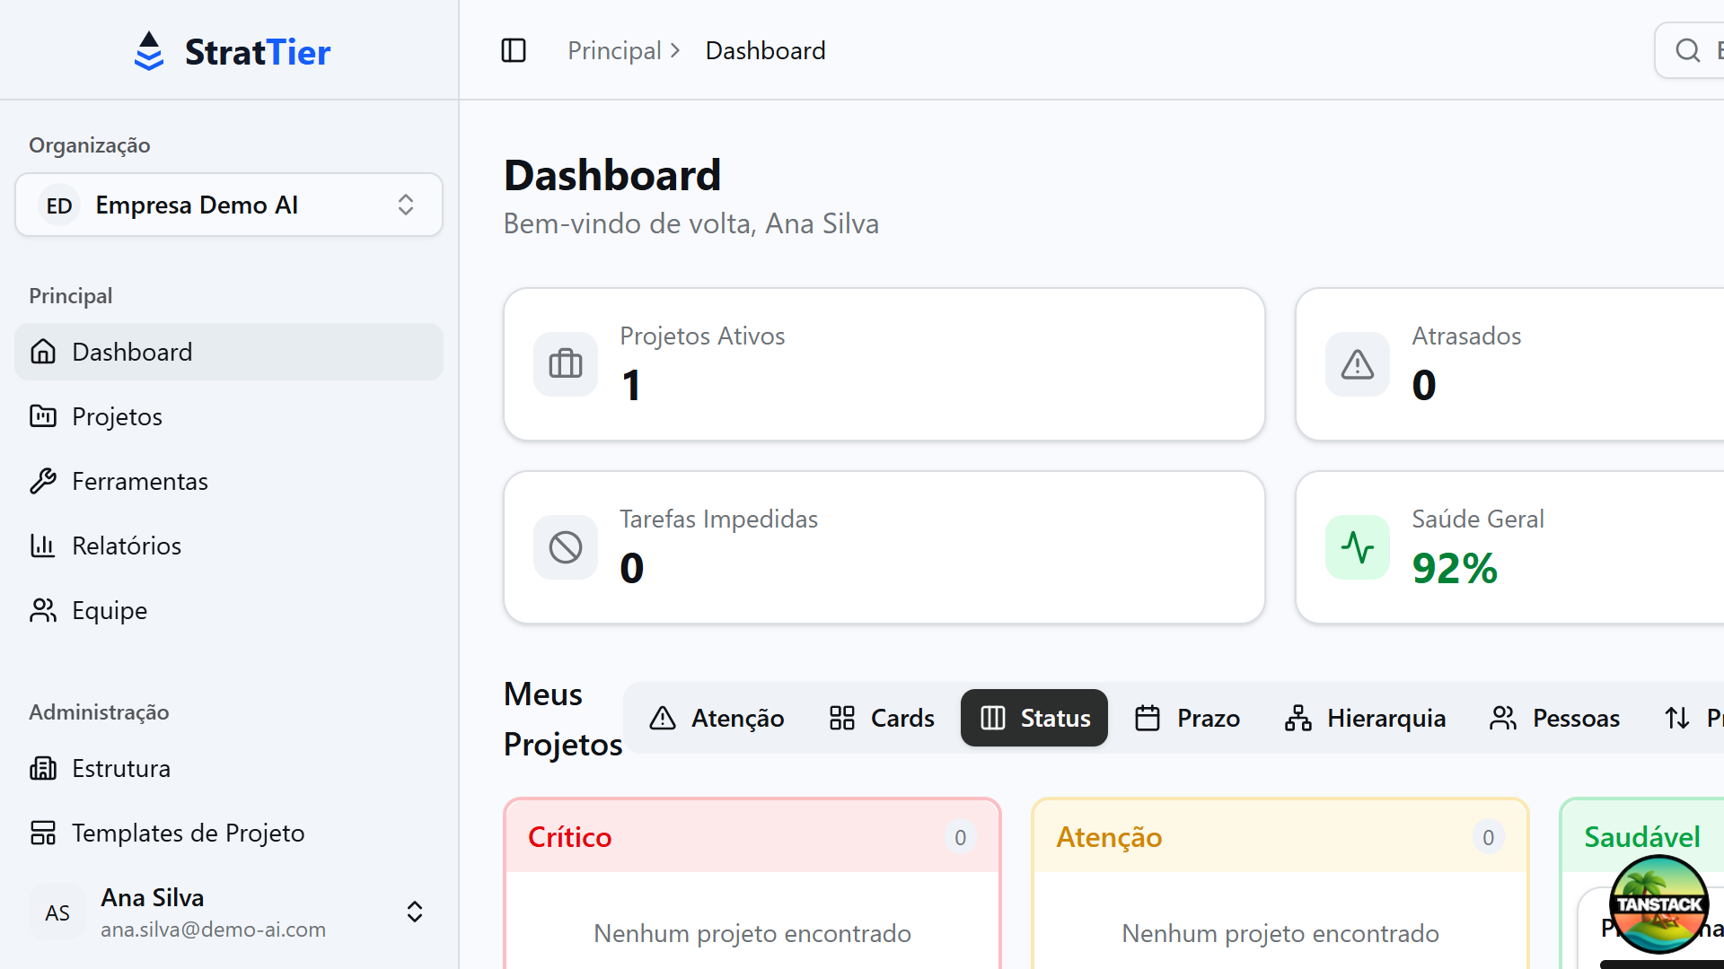Open Projetos via the briefcase icon
This screenshot has height=969, width=1724.
[42, 415]
